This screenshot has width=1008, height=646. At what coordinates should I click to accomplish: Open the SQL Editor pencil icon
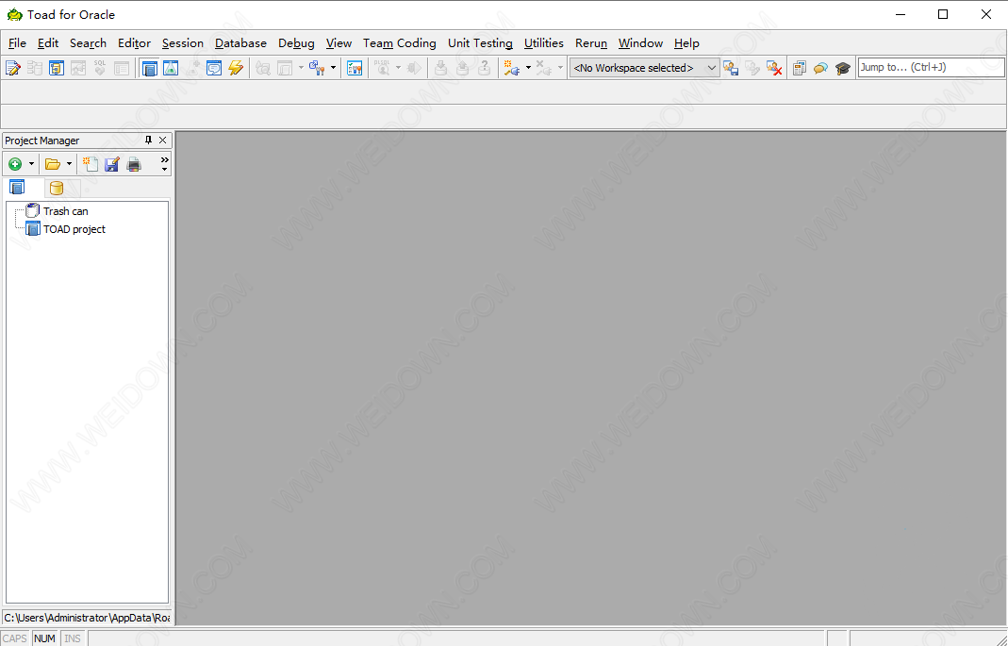click(x=13, y=68)
